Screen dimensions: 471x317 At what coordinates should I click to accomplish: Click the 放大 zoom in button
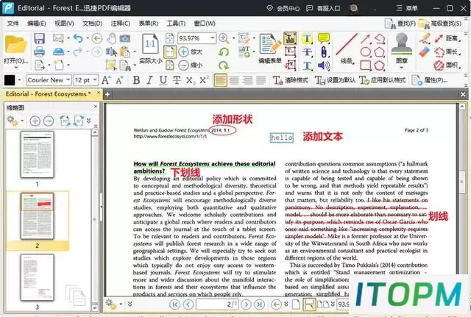(x=191, y=51)
